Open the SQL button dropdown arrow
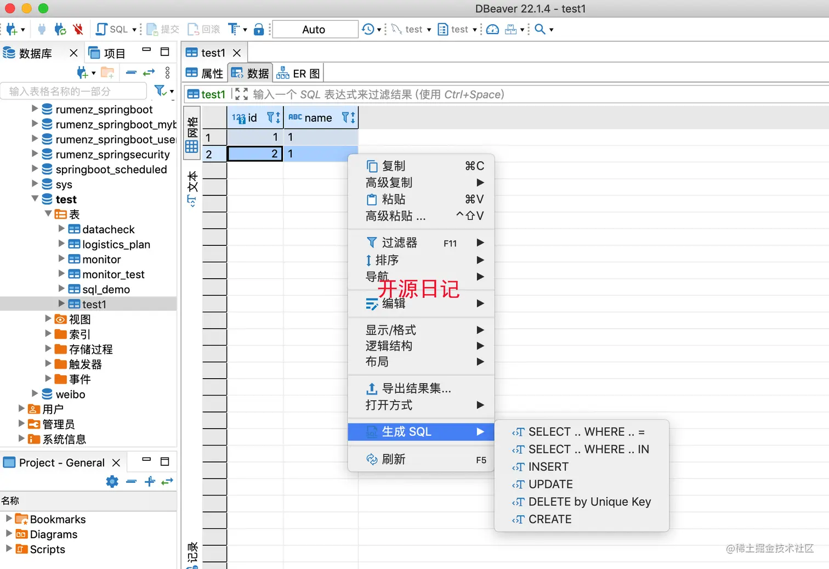 coord(134,30)
